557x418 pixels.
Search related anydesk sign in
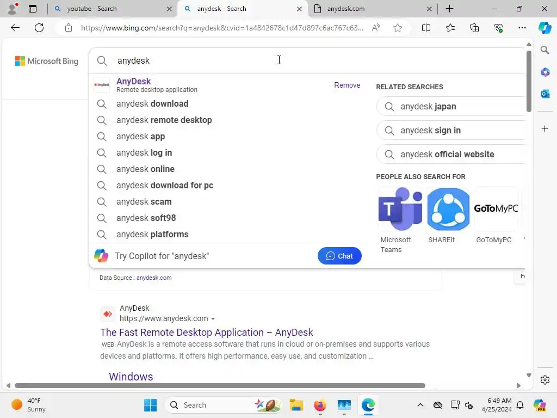[x=450, y=131]
